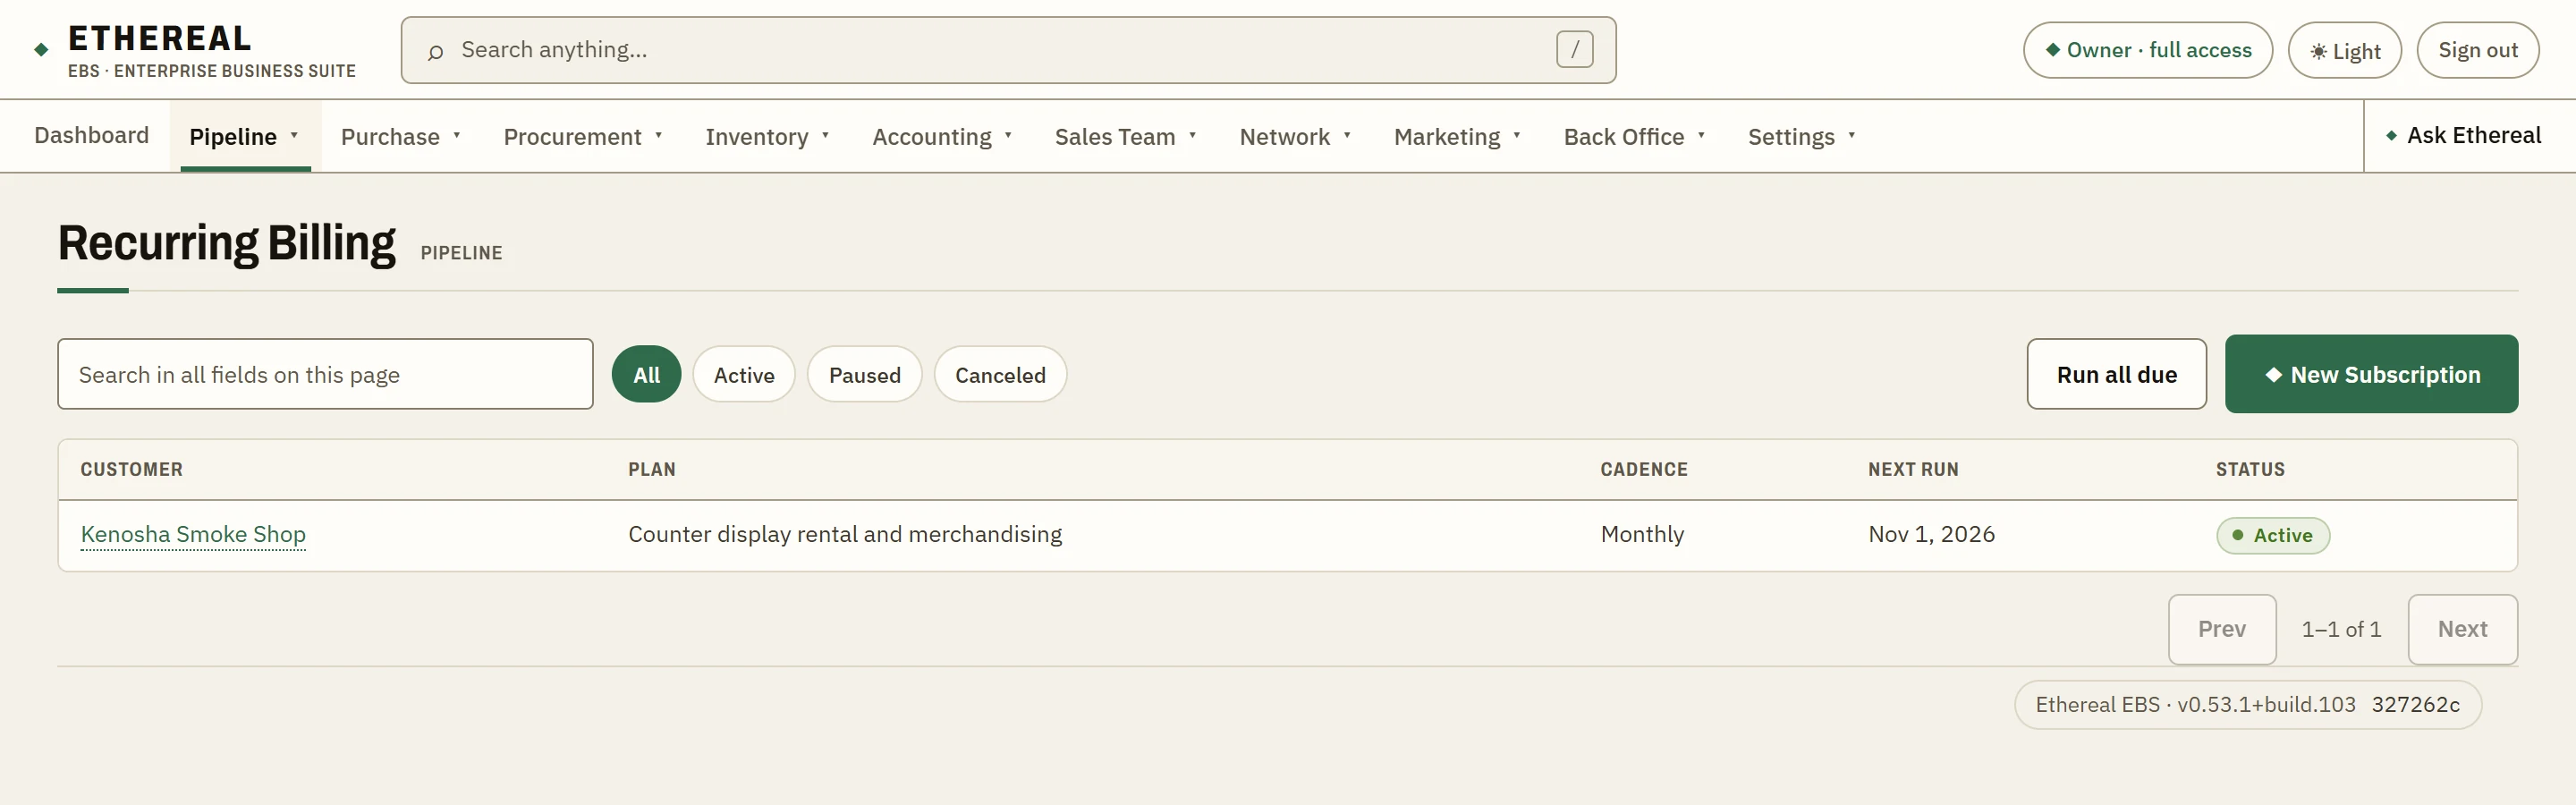Click the Next pagination button
The image size is (2576, 805).
[2462, 630]
